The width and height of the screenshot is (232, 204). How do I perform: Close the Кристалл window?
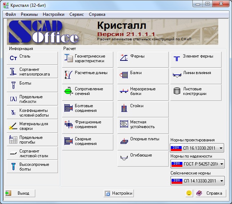tap(221, 4)
